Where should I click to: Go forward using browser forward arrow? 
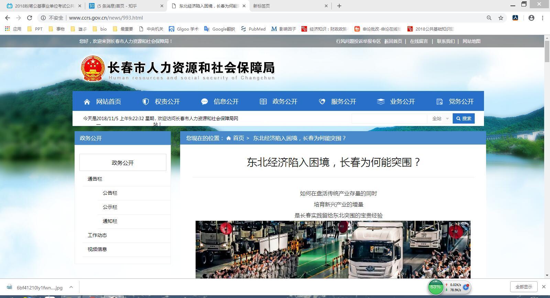[19, 18]
